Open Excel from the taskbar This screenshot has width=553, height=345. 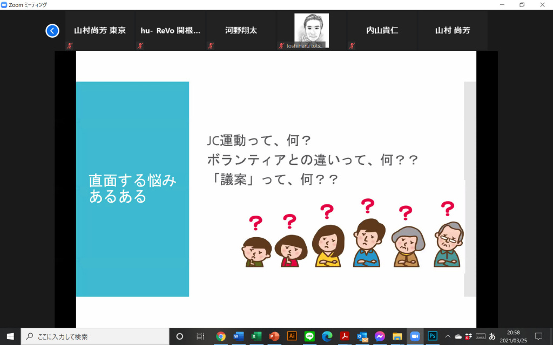tap(256, 336)
